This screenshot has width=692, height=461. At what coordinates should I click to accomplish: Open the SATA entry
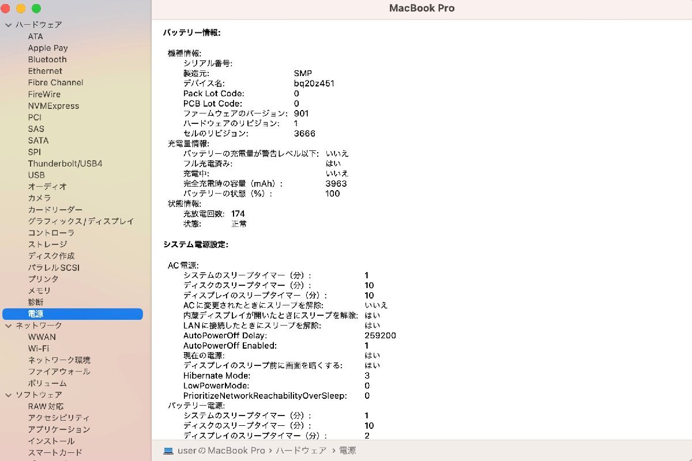click(x=38, y=141)
